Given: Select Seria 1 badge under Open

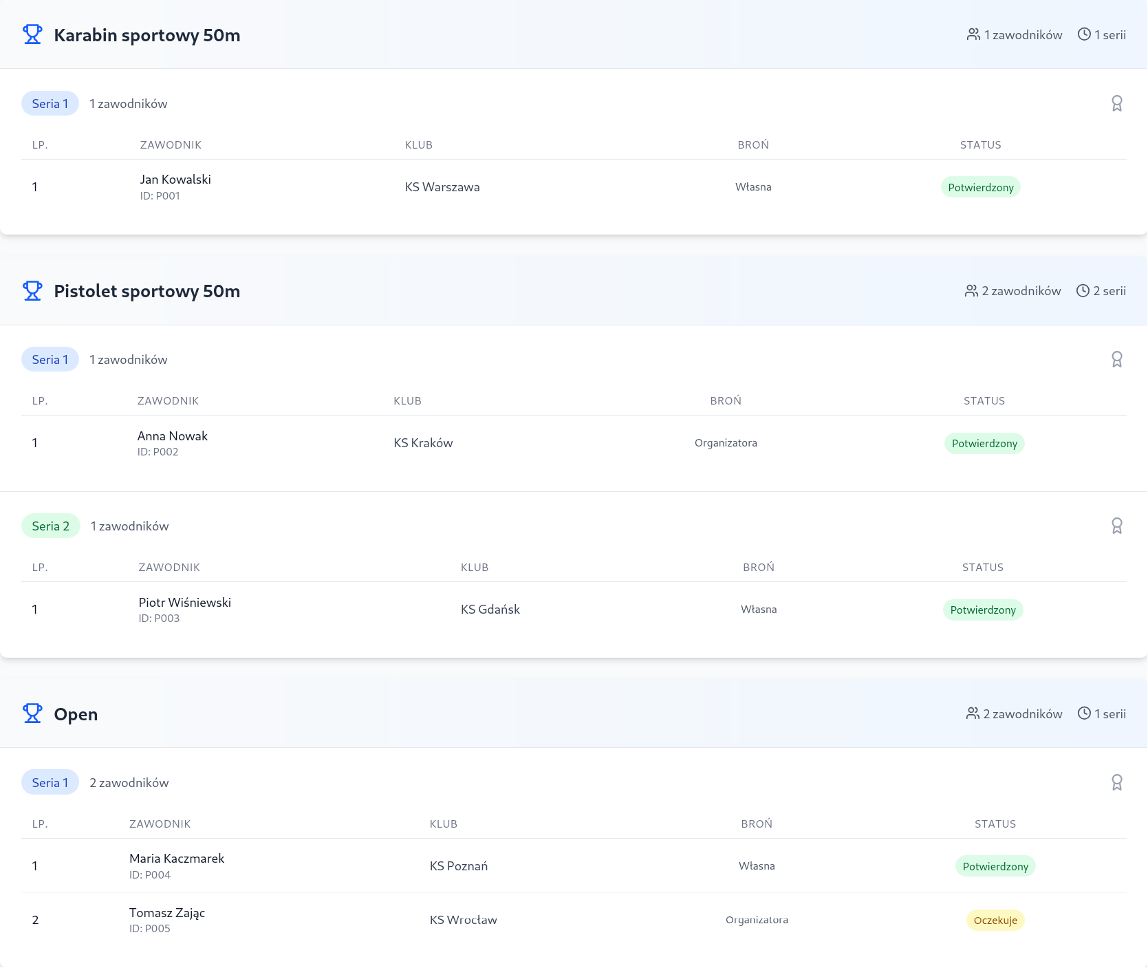Looking at the screenshot, I should tap(50, 782).
